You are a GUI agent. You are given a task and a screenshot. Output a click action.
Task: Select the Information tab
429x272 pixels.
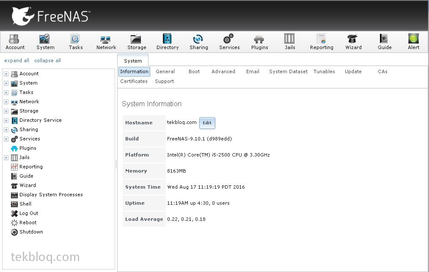(x=134, y=71)
